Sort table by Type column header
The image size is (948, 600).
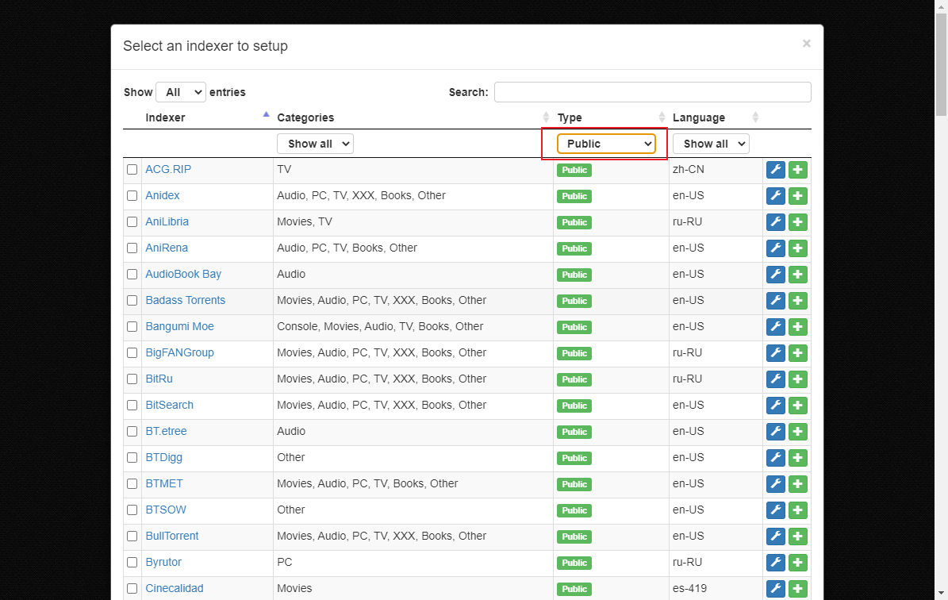pyautogui.click(x=570, y=117)
